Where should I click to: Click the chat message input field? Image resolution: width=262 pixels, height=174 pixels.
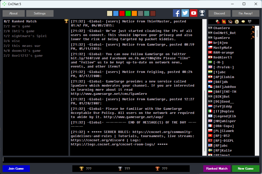tap(131, 160)
